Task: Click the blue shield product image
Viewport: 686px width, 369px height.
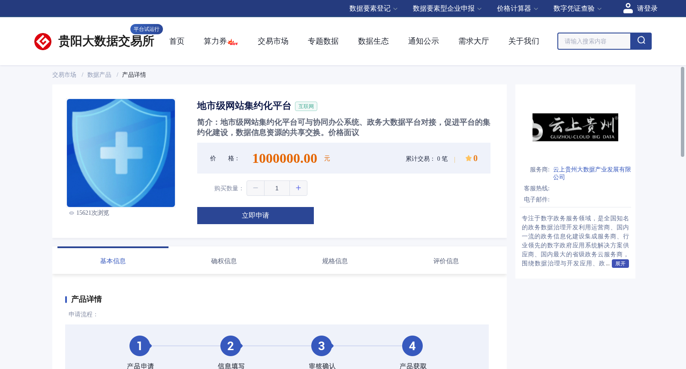Action: click(121, 153)
